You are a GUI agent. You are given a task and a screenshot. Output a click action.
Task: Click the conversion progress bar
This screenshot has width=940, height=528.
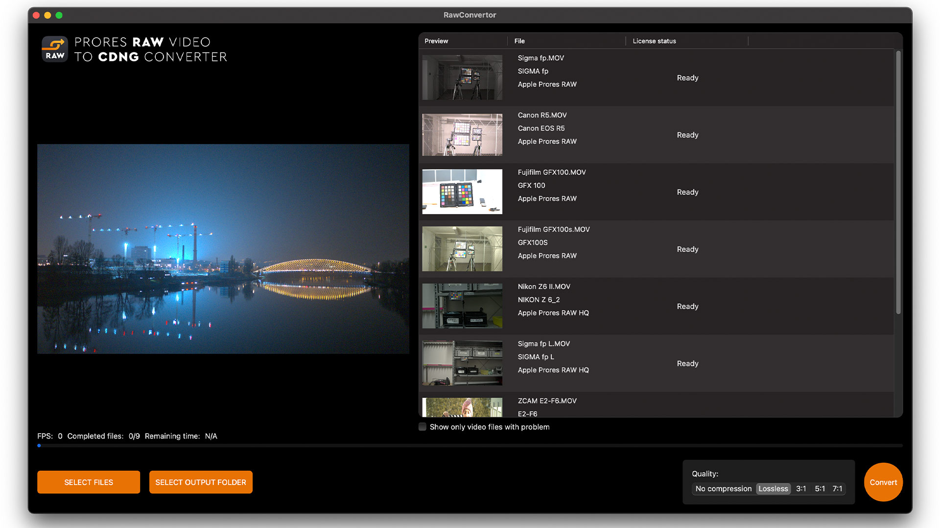point(470,445)
